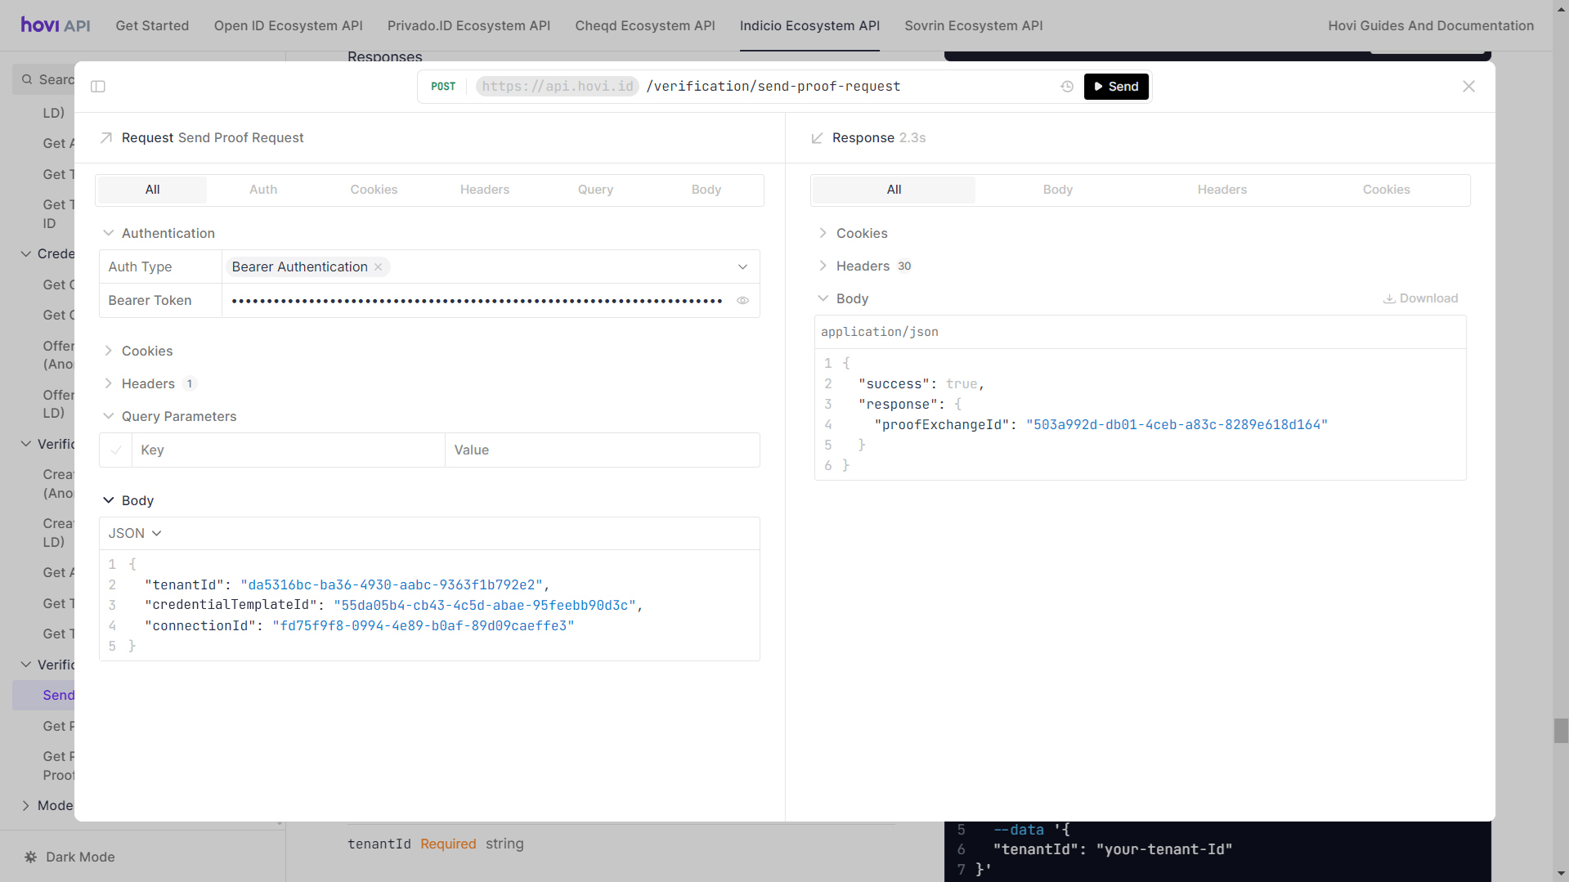1569x882 pixels.
Task: Collapse the Authentication section
Action: coord(168,233)
